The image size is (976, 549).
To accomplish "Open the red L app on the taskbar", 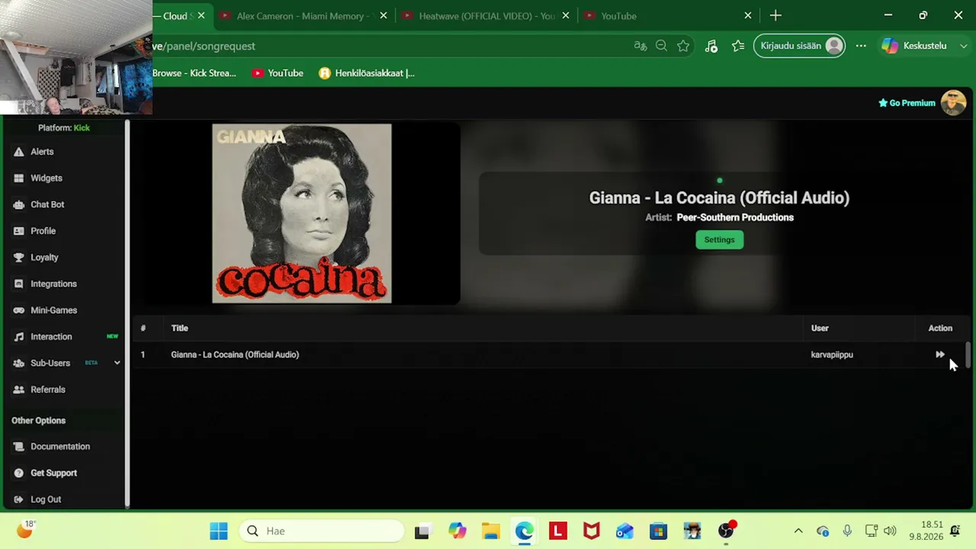I will 558,531.
